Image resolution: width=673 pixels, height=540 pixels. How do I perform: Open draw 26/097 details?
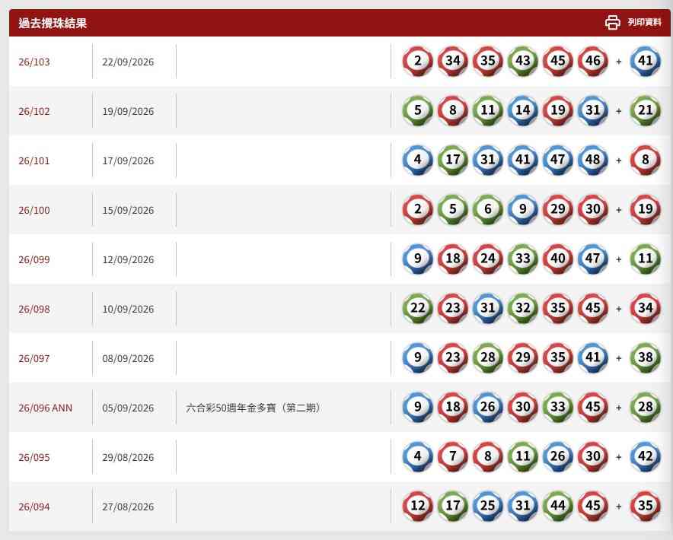click(x=34, y=358)
